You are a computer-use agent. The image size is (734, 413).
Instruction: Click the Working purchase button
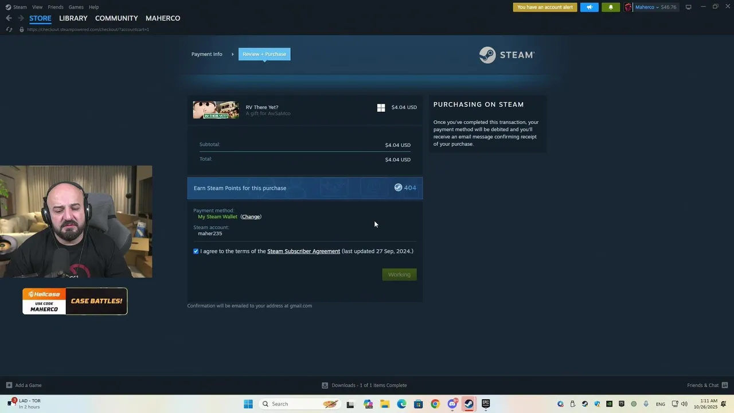[x=399, y=275]
